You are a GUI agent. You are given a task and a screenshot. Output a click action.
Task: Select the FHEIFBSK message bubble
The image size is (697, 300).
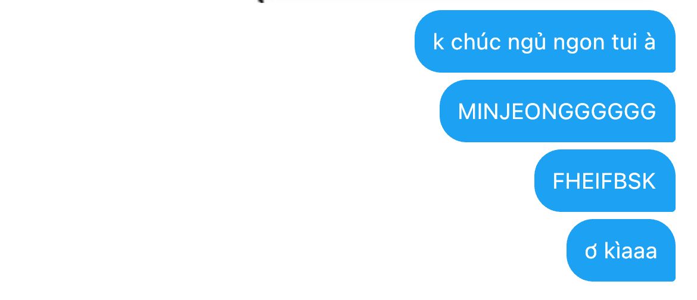[605, 181]
